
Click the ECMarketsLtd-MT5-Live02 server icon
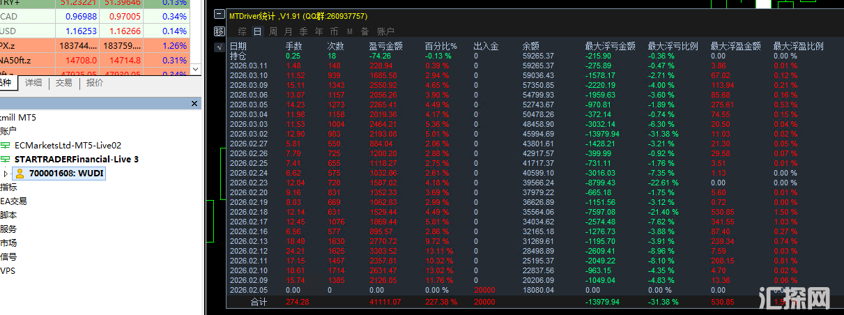pos(6,145)
